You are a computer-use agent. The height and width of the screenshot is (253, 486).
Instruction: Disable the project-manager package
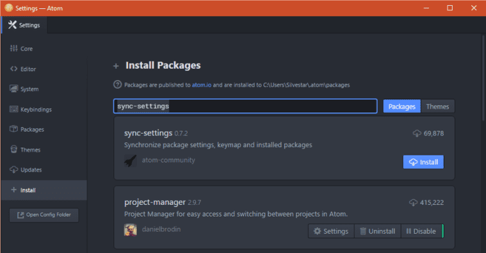click(x=421, y=231)
